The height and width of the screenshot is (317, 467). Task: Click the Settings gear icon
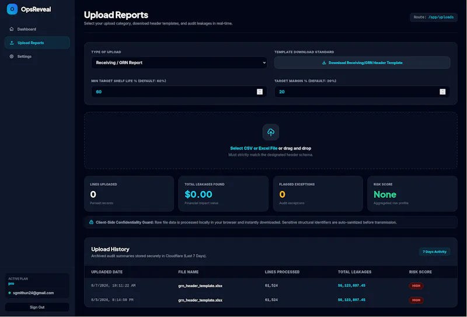12,56
